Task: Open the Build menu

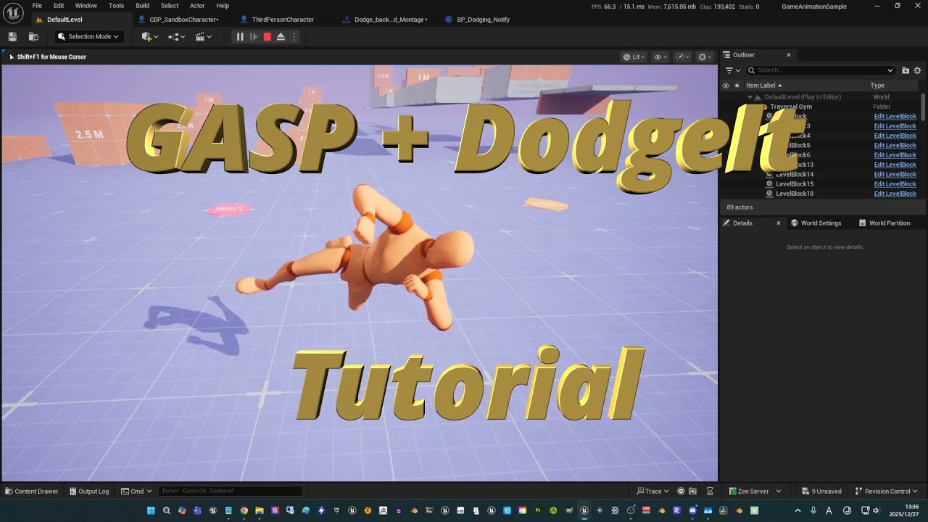Action: point(142,6)
